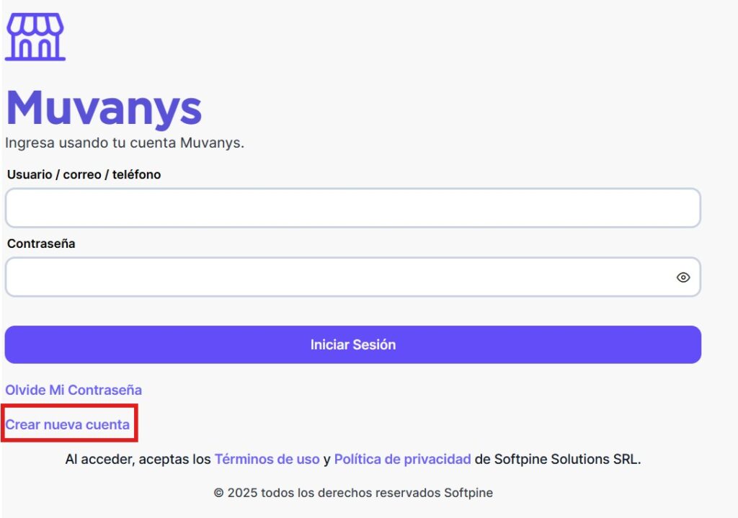Show password using the eye icon
This screenshot has width=738, height=518.
coord(683,277)
